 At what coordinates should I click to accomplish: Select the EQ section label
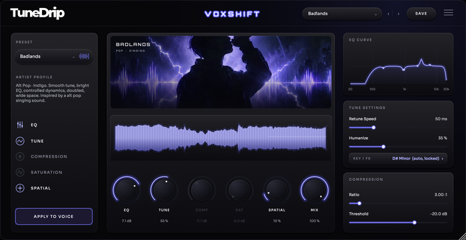pos(34,125)
